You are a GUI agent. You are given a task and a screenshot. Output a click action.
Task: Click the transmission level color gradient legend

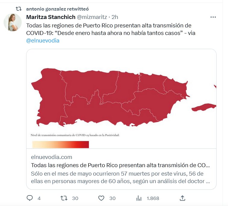(60, 145)
